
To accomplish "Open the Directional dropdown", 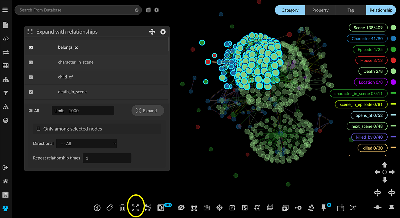I will (86, 144).
